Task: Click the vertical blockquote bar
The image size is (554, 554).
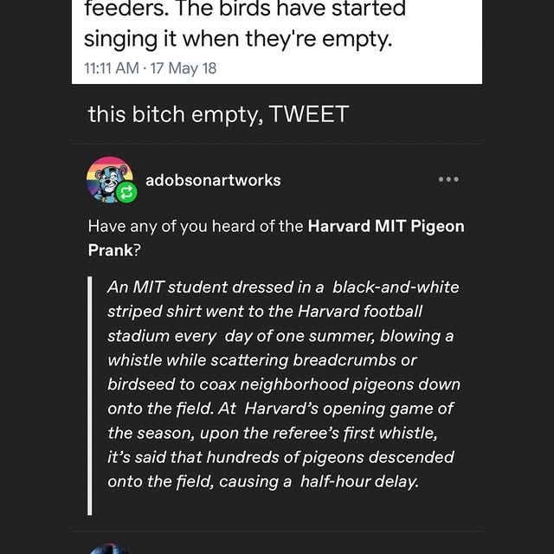Action: pos(90,396)
